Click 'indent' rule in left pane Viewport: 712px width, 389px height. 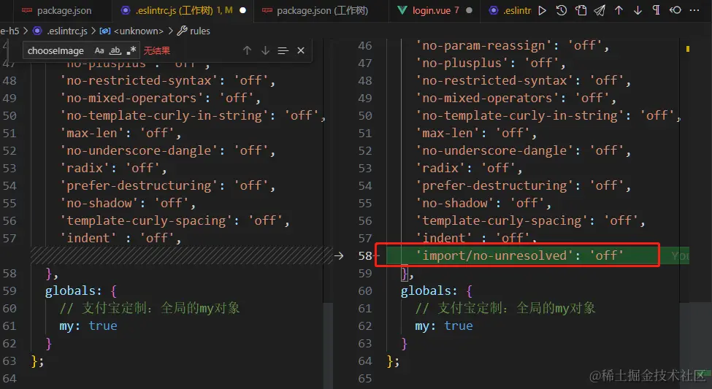click(x=88, y=238)
